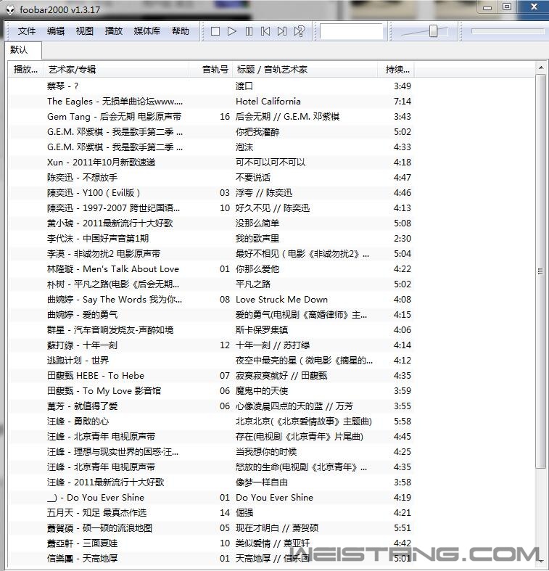The image size is (549, 571).
Task: Start playback with the Play button
Action: point(232,31)
